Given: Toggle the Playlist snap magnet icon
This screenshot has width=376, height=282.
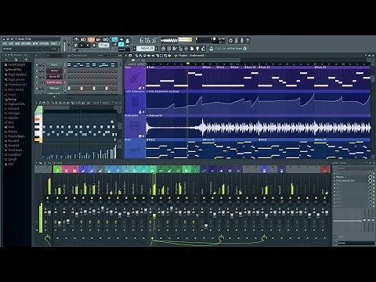Looking at the screenshot, I should tap(130, 56).
